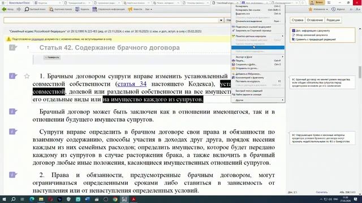Screen dimensions: 362x203
Task: Open the main menu icon at top-left
Action: click(3, 3)
